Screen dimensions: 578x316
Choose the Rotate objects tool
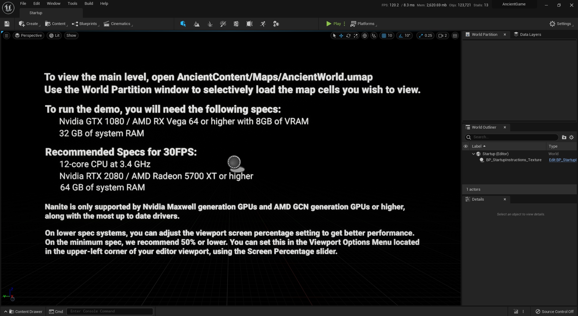point(348,36)
